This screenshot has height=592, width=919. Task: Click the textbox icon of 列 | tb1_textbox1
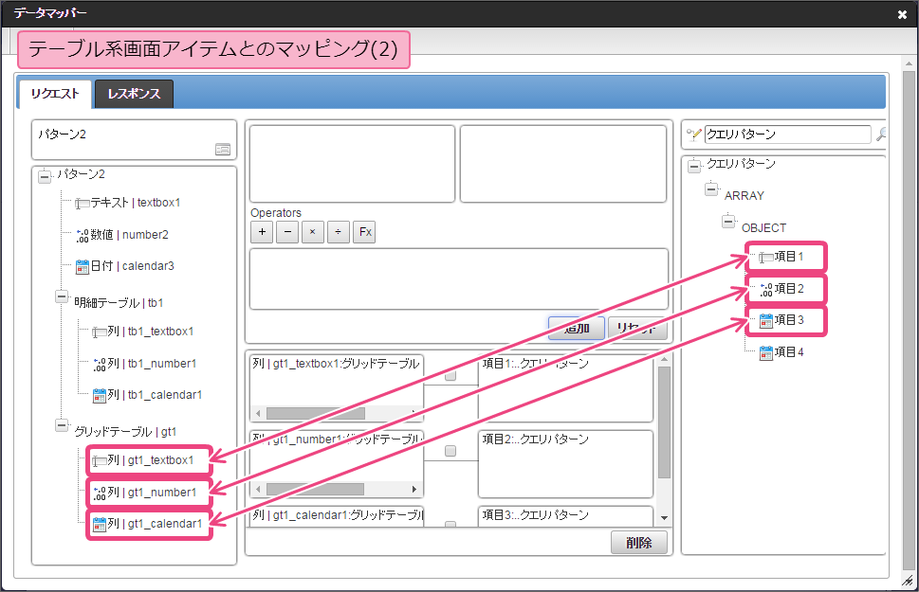click(100, 332)
